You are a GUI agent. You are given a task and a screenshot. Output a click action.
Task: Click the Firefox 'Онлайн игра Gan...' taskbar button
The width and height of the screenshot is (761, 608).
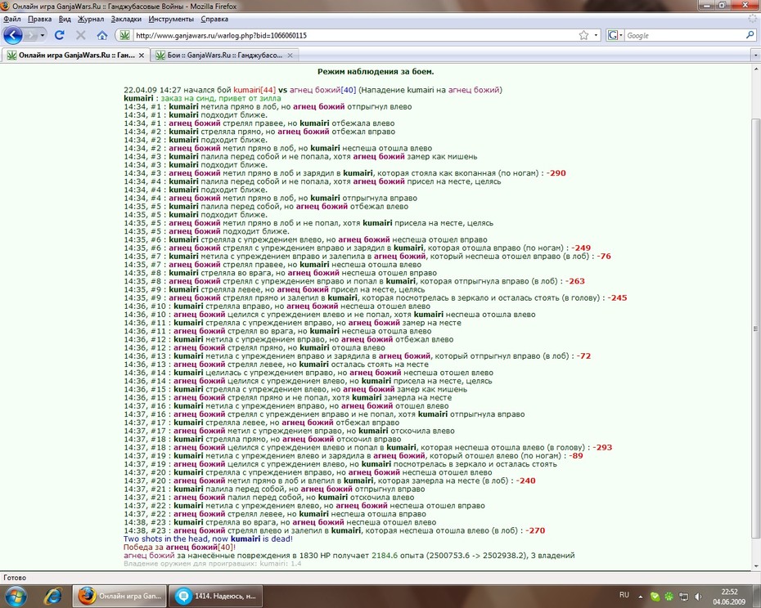click(x=119, y=596)
